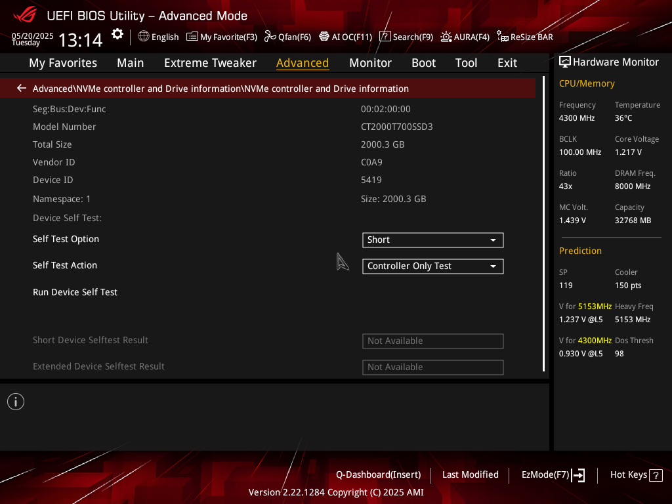Click Run Device Self Test
672x504 pixels.
pos(75,292)
